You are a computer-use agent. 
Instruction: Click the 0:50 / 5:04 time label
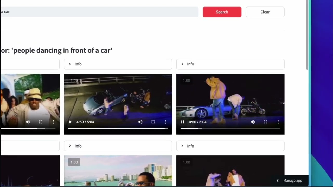(x=197, y=122)
